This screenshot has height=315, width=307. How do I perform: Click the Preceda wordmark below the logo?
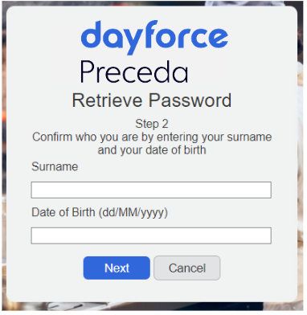tap(134, 72)
